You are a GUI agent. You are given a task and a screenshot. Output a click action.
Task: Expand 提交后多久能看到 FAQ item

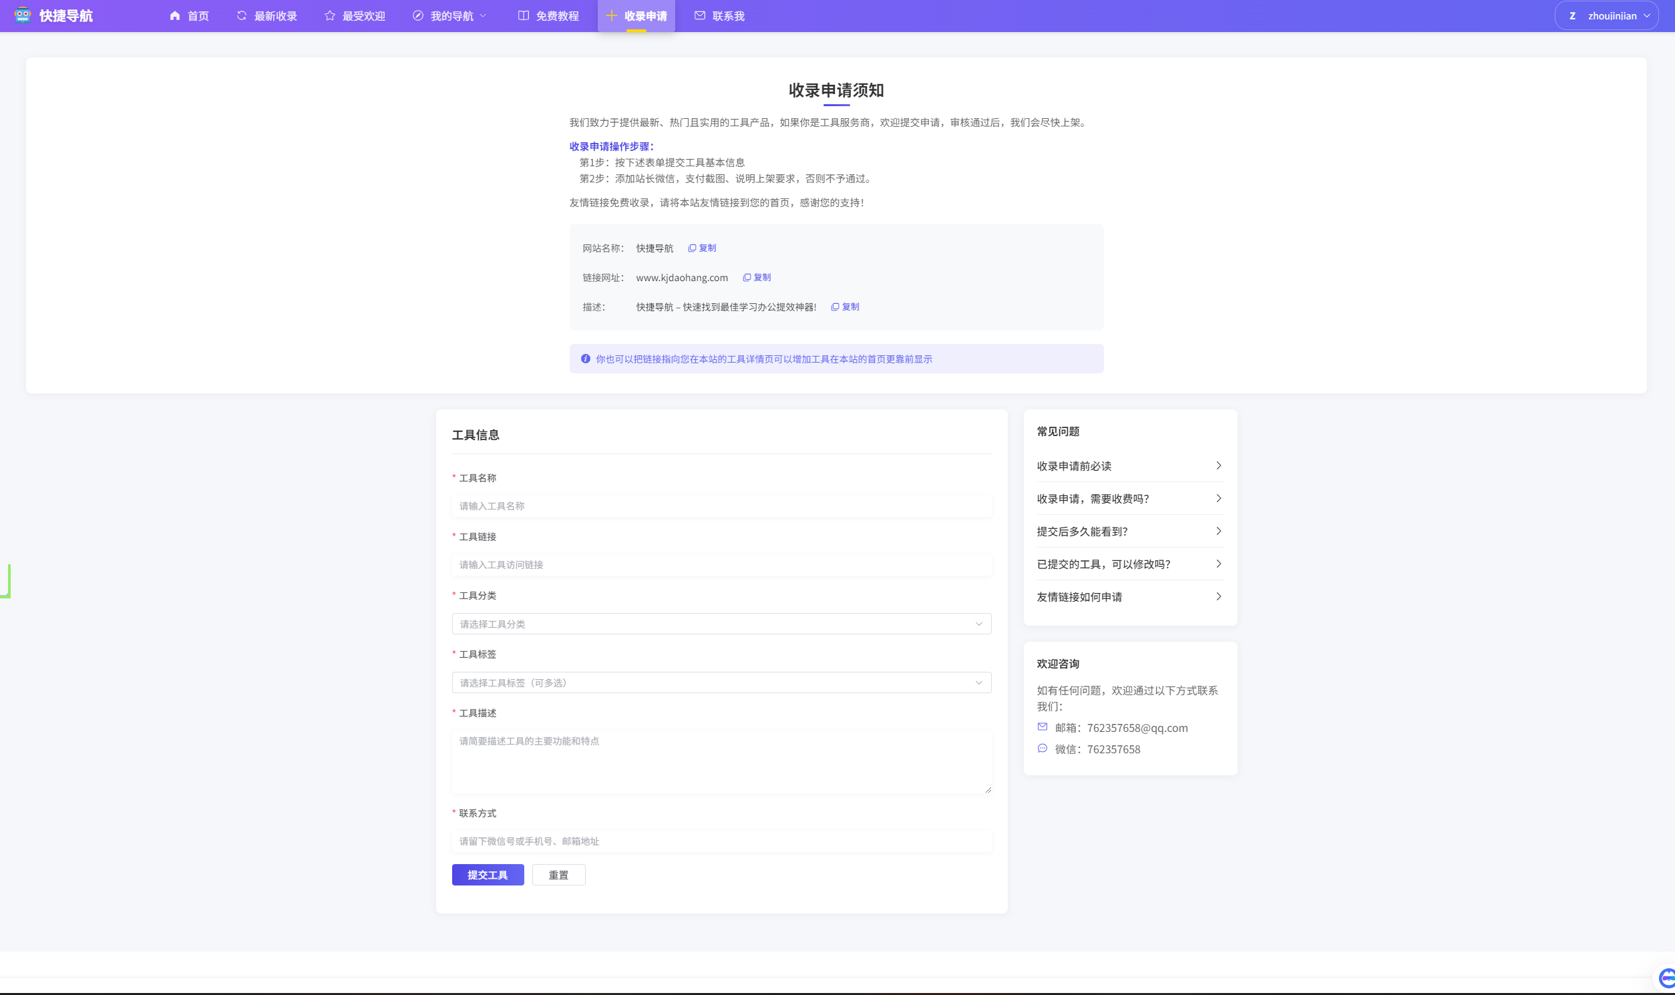pos(1129,531)
